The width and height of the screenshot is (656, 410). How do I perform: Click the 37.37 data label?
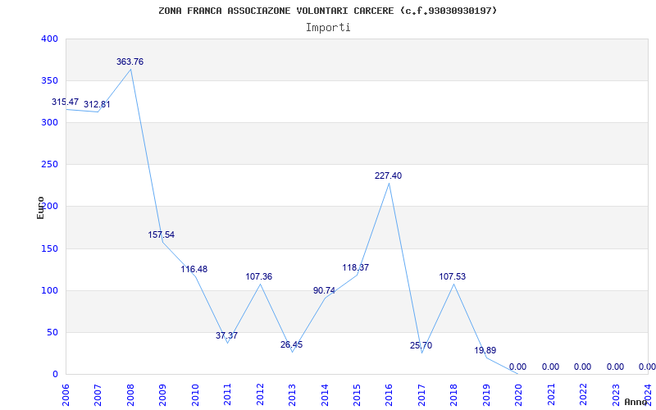pyautogui.click(x=227, y=335)
